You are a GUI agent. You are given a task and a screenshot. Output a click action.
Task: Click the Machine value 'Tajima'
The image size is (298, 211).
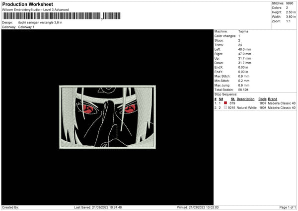tap(243, 31)
